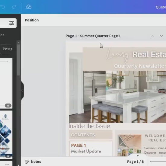This screenshot has height=166, width=166.
Task: Click the 'Quate' document title
Action: click(x=161, y=7)
